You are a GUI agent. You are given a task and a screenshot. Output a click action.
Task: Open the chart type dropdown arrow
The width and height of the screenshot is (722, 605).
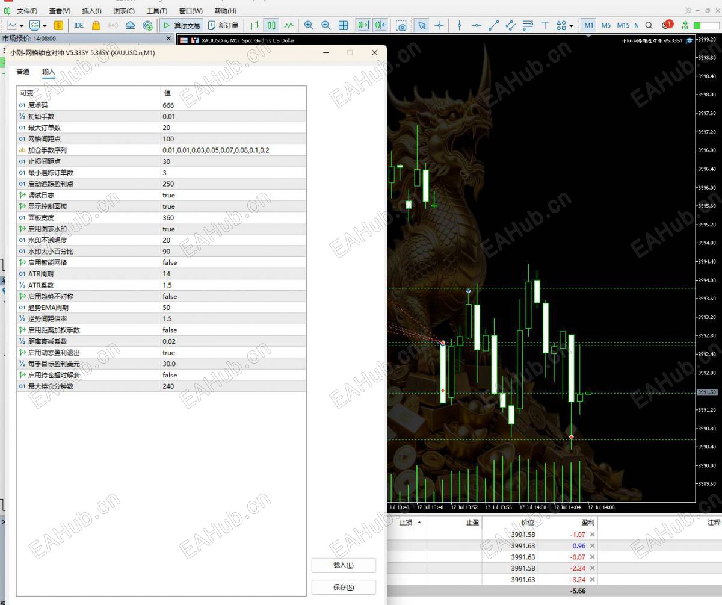tap(21, 26)
